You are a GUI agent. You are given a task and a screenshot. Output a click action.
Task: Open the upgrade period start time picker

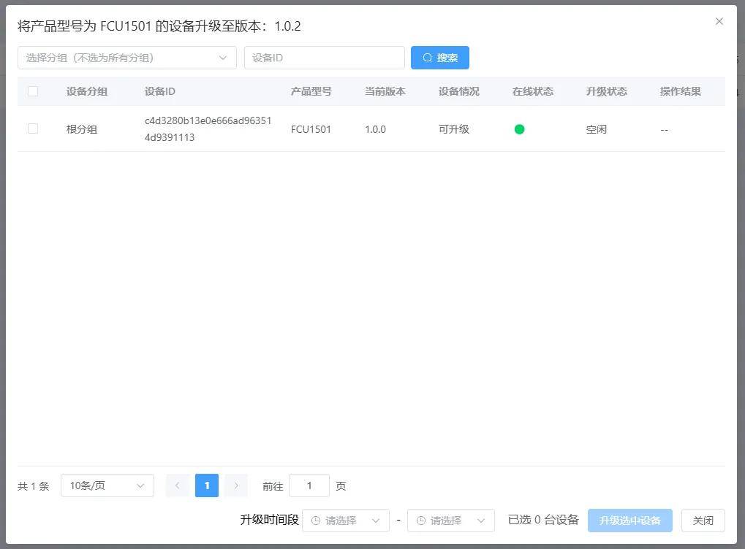346,521
